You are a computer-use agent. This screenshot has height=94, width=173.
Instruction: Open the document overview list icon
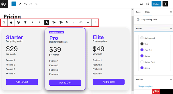click(36, 4)
